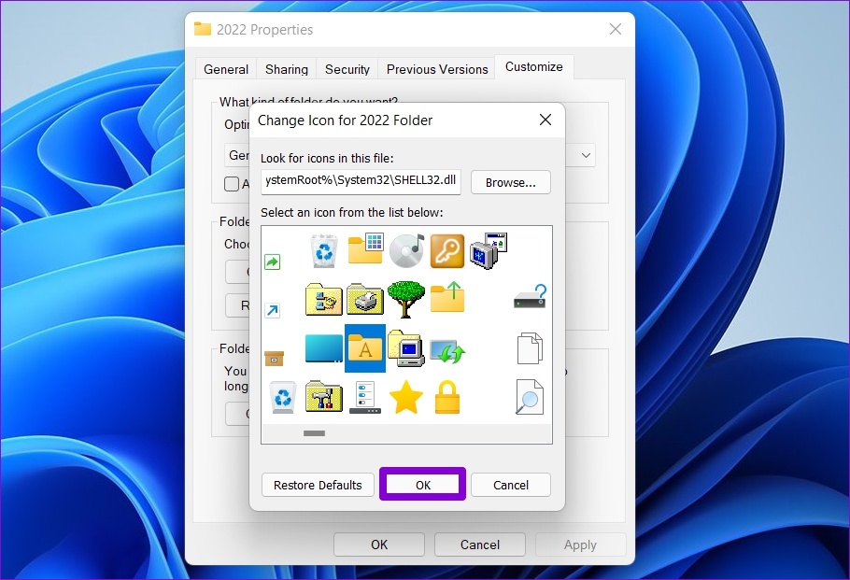The image size is (850, 580).
Task: Choose the yellow star icon
Action: click(406, 397)
